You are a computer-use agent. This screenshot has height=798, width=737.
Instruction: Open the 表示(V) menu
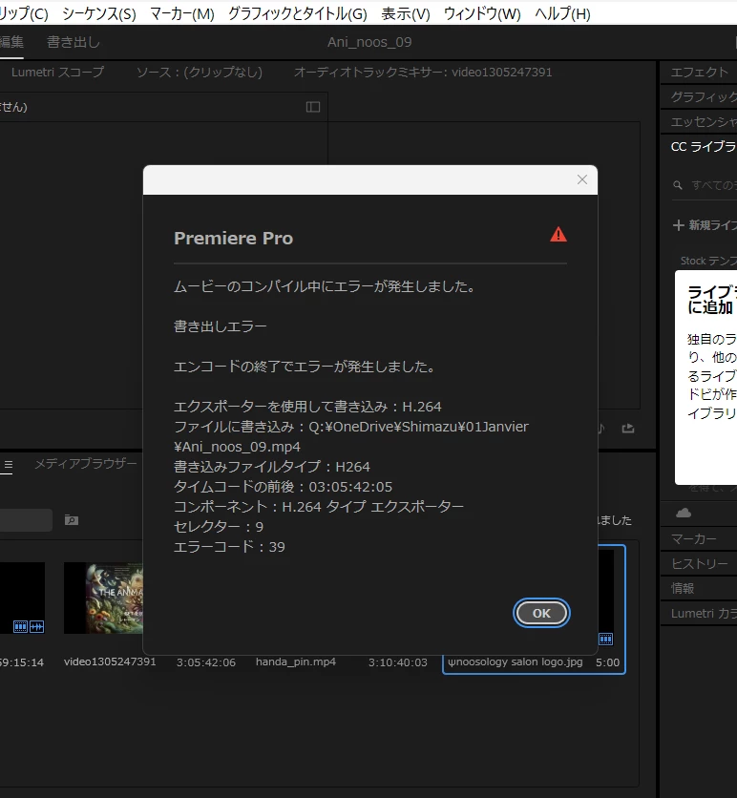[406, 13]
